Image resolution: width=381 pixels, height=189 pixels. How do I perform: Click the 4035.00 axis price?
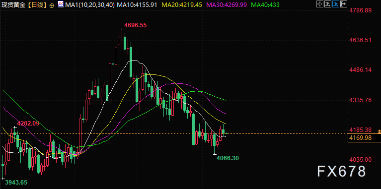point(360,160)
